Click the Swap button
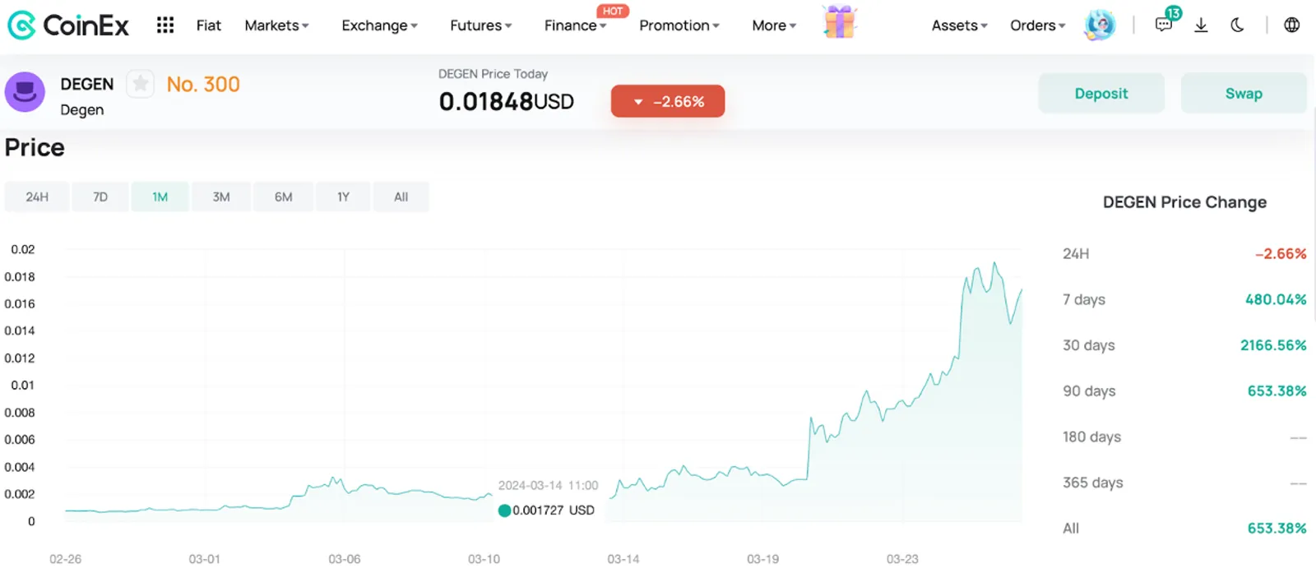 (x=1244, y=93)
